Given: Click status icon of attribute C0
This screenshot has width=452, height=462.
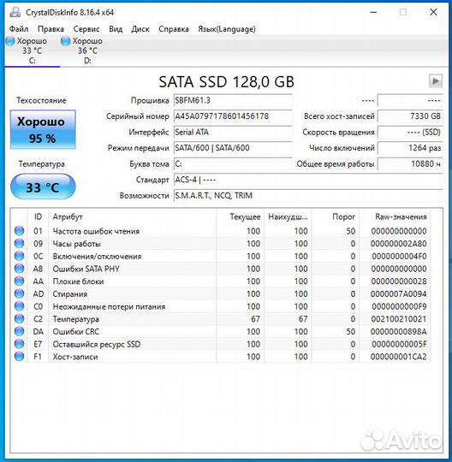Looking at the screenshot, I should (19, 306).
